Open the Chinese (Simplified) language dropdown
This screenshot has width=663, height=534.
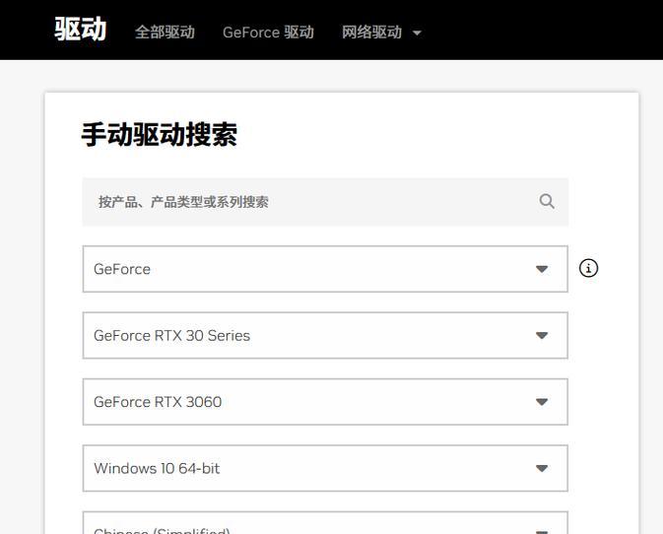point(325,523)
